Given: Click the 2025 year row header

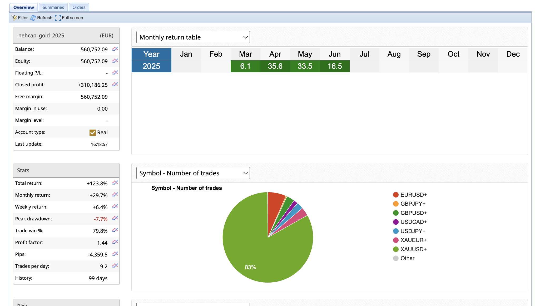Looking at the screenshot, I should coord(151,66).
